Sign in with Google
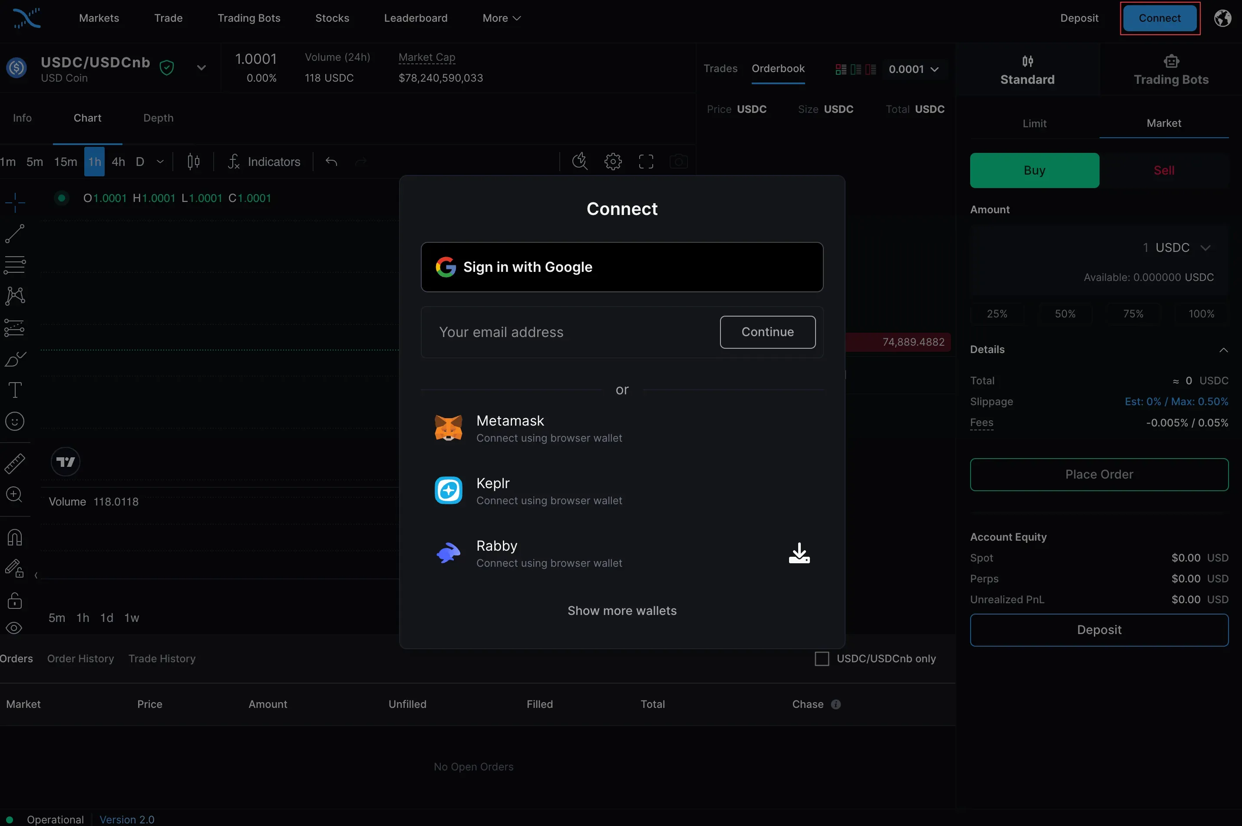1242x826 pixels. pyautogui.click(x=622, y=267)
